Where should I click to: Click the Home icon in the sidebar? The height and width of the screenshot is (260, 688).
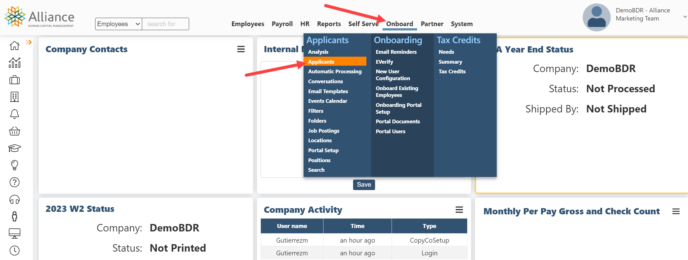[14, 46]
